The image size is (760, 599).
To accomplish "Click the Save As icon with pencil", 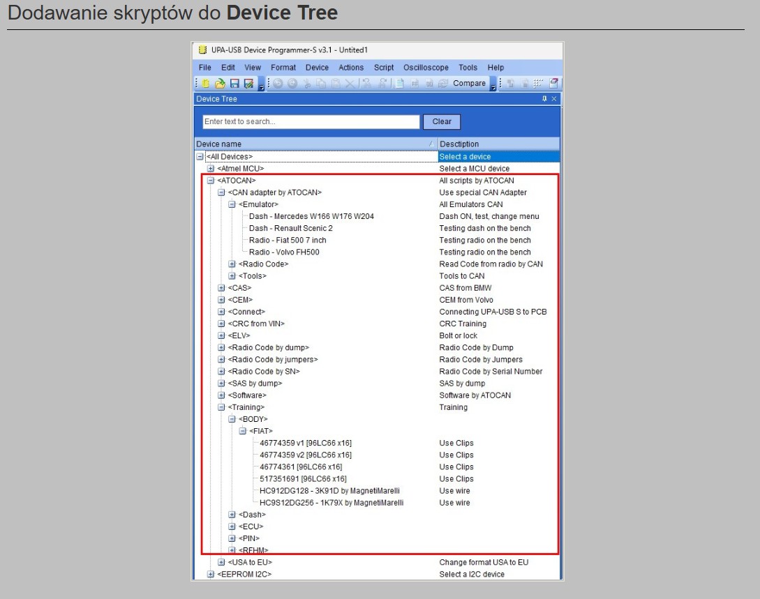I will pos(248,84).
